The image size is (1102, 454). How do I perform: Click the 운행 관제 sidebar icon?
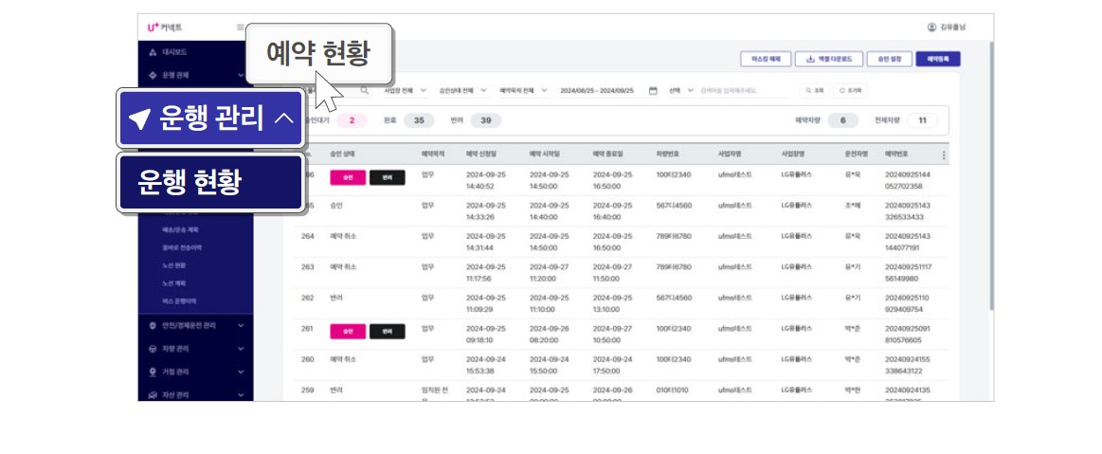pyautogui.click(x=153, y=75)
